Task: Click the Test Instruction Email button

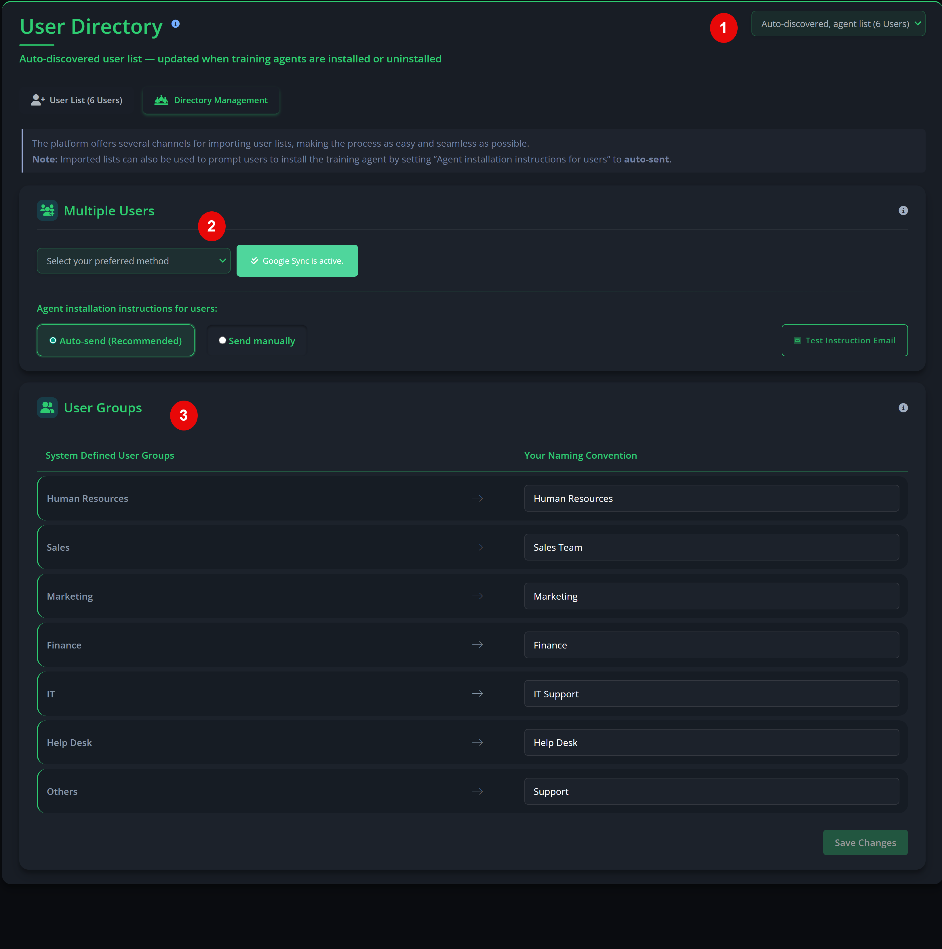Action: [845, 340]
